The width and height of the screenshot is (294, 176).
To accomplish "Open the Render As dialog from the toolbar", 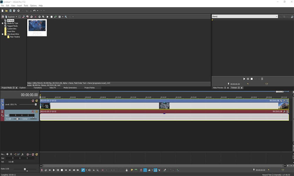I will tap(14, 11).
